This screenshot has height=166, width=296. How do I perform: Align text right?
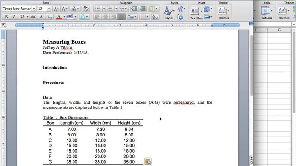point(113,17)
